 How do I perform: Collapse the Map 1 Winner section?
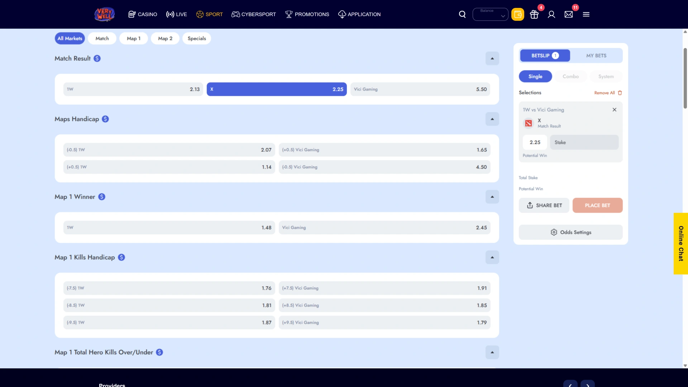[492, 197]
